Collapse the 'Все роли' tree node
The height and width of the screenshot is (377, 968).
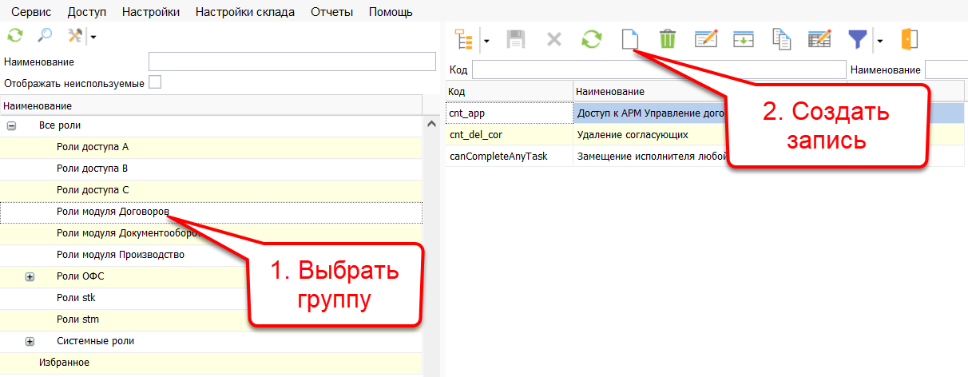click(12, 126)
